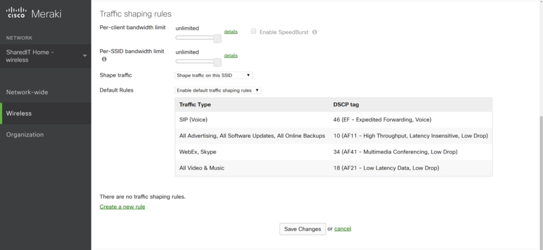Click Create a new rule link
Screen dimensions: 543x250
pos(122,207)
